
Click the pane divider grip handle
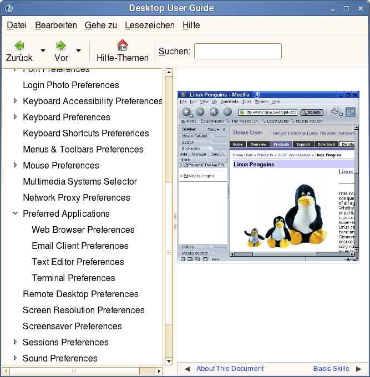click(x=175, y=221)
